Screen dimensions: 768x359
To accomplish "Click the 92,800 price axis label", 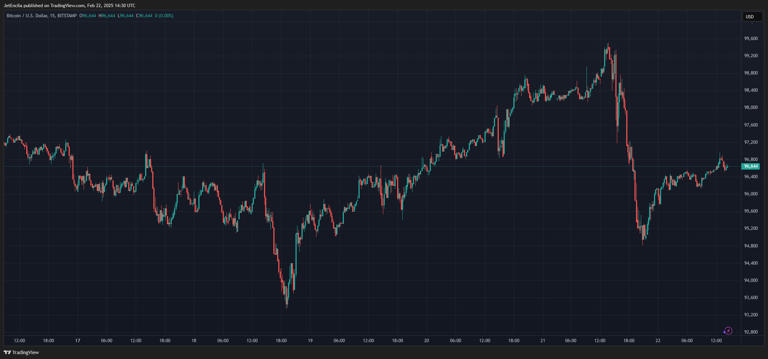I will click(x=751, y=332).
